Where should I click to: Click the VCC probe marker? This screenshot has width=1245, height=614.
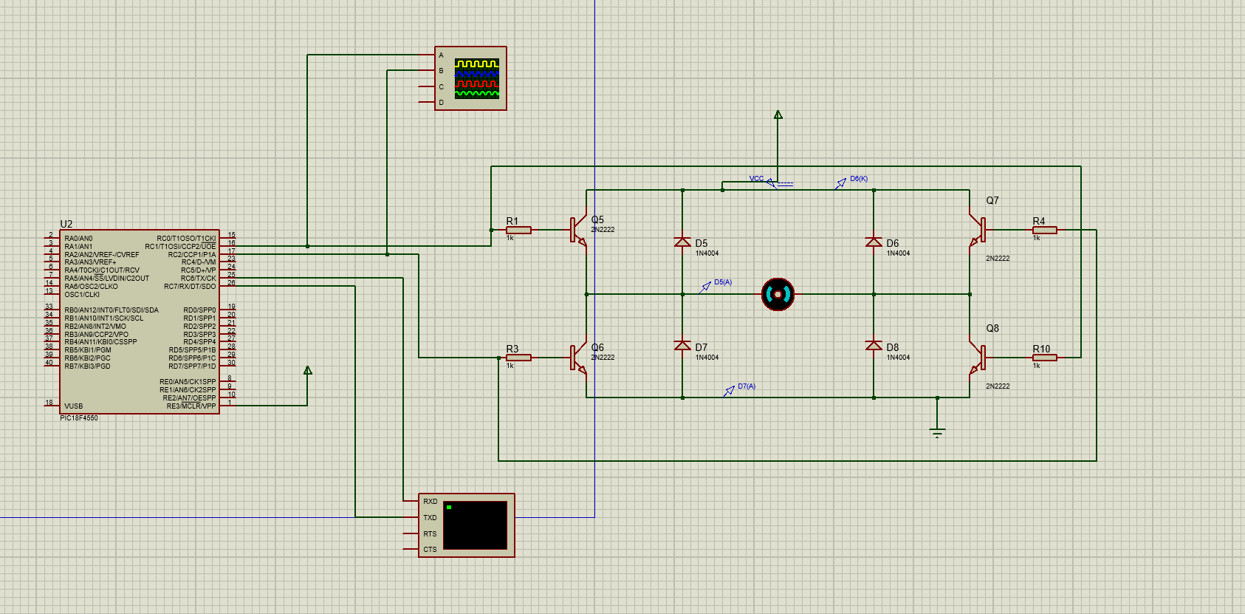(770, 183)
